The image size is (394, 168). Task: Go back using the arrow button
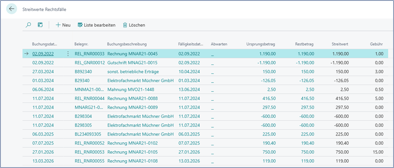[x=12, y=9]
